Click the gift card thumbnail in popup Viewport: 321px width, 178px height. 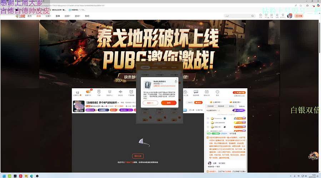(147, 84)
